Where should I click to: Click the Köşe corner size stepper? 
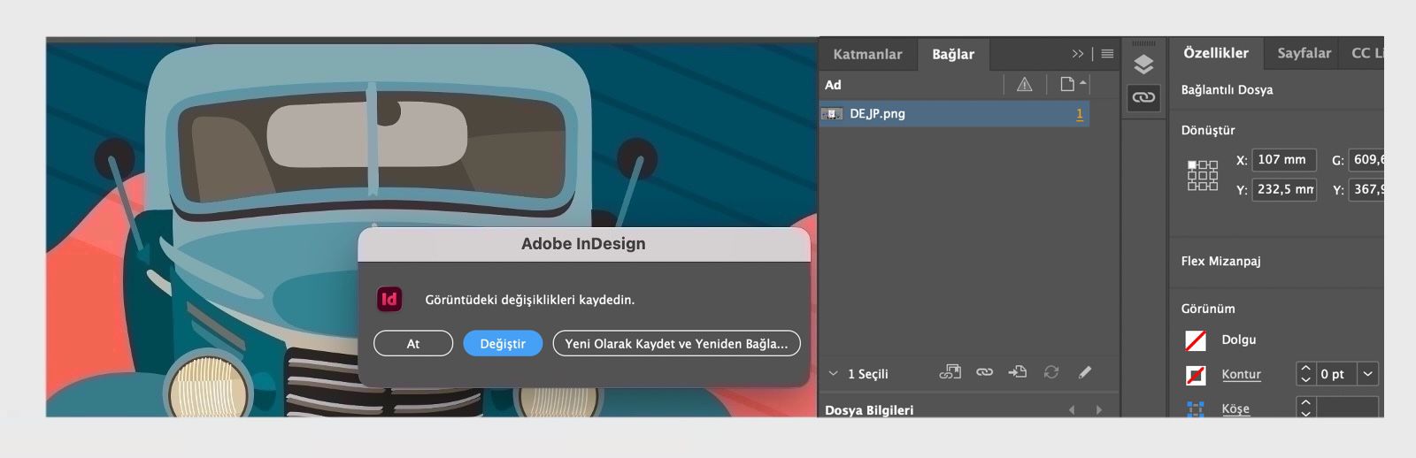pos(1305,407)
